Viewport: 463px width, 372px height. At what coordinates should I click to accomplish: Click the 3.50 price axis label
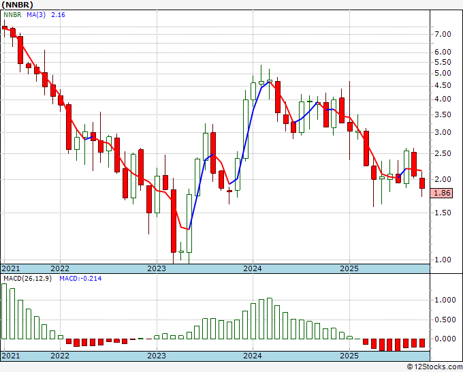443,114
